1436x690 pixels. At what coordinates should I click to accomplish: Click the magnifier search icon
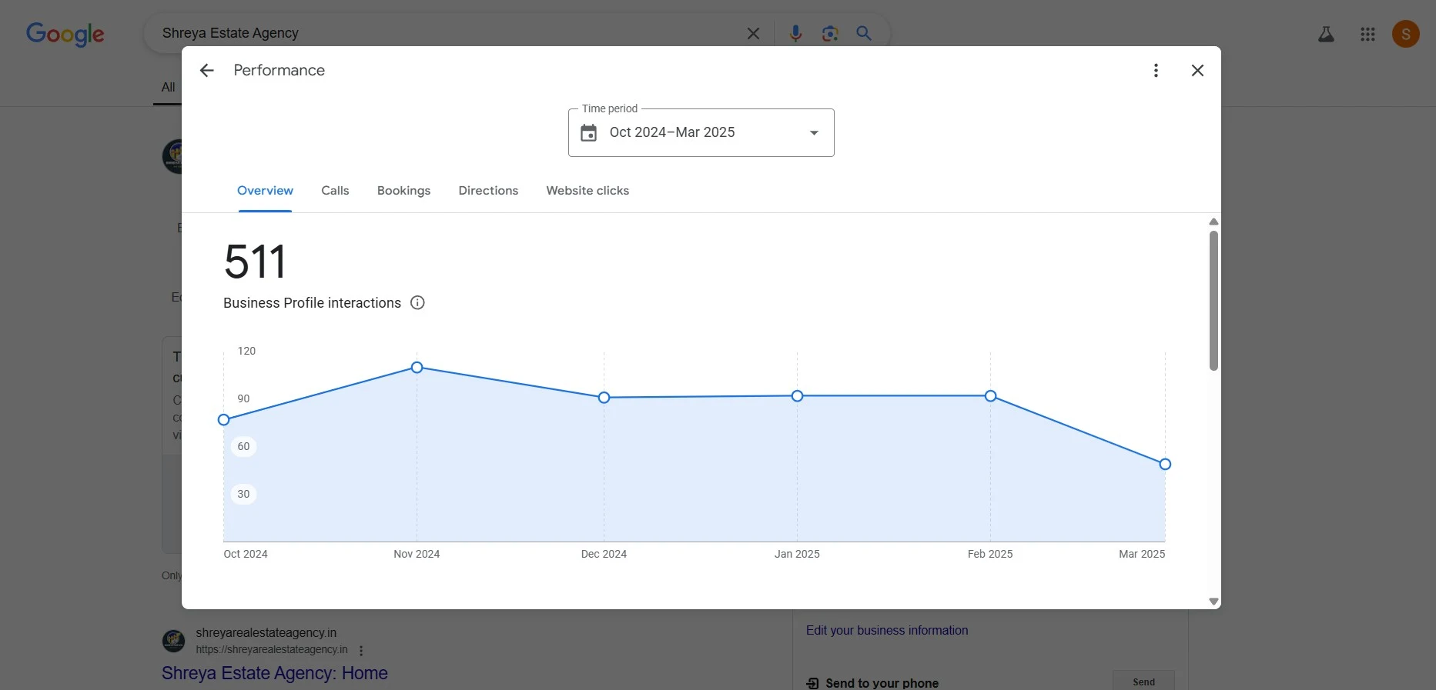click(864, 33)
